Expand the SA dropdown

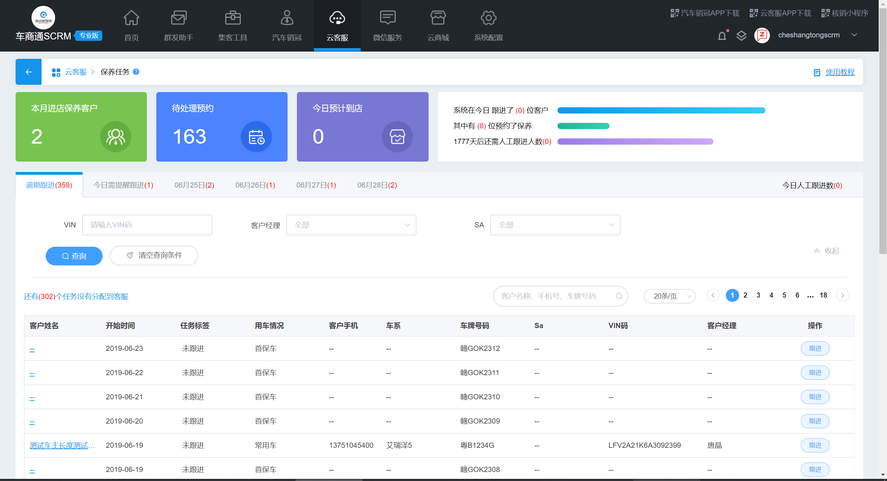[x=555, y=225]
